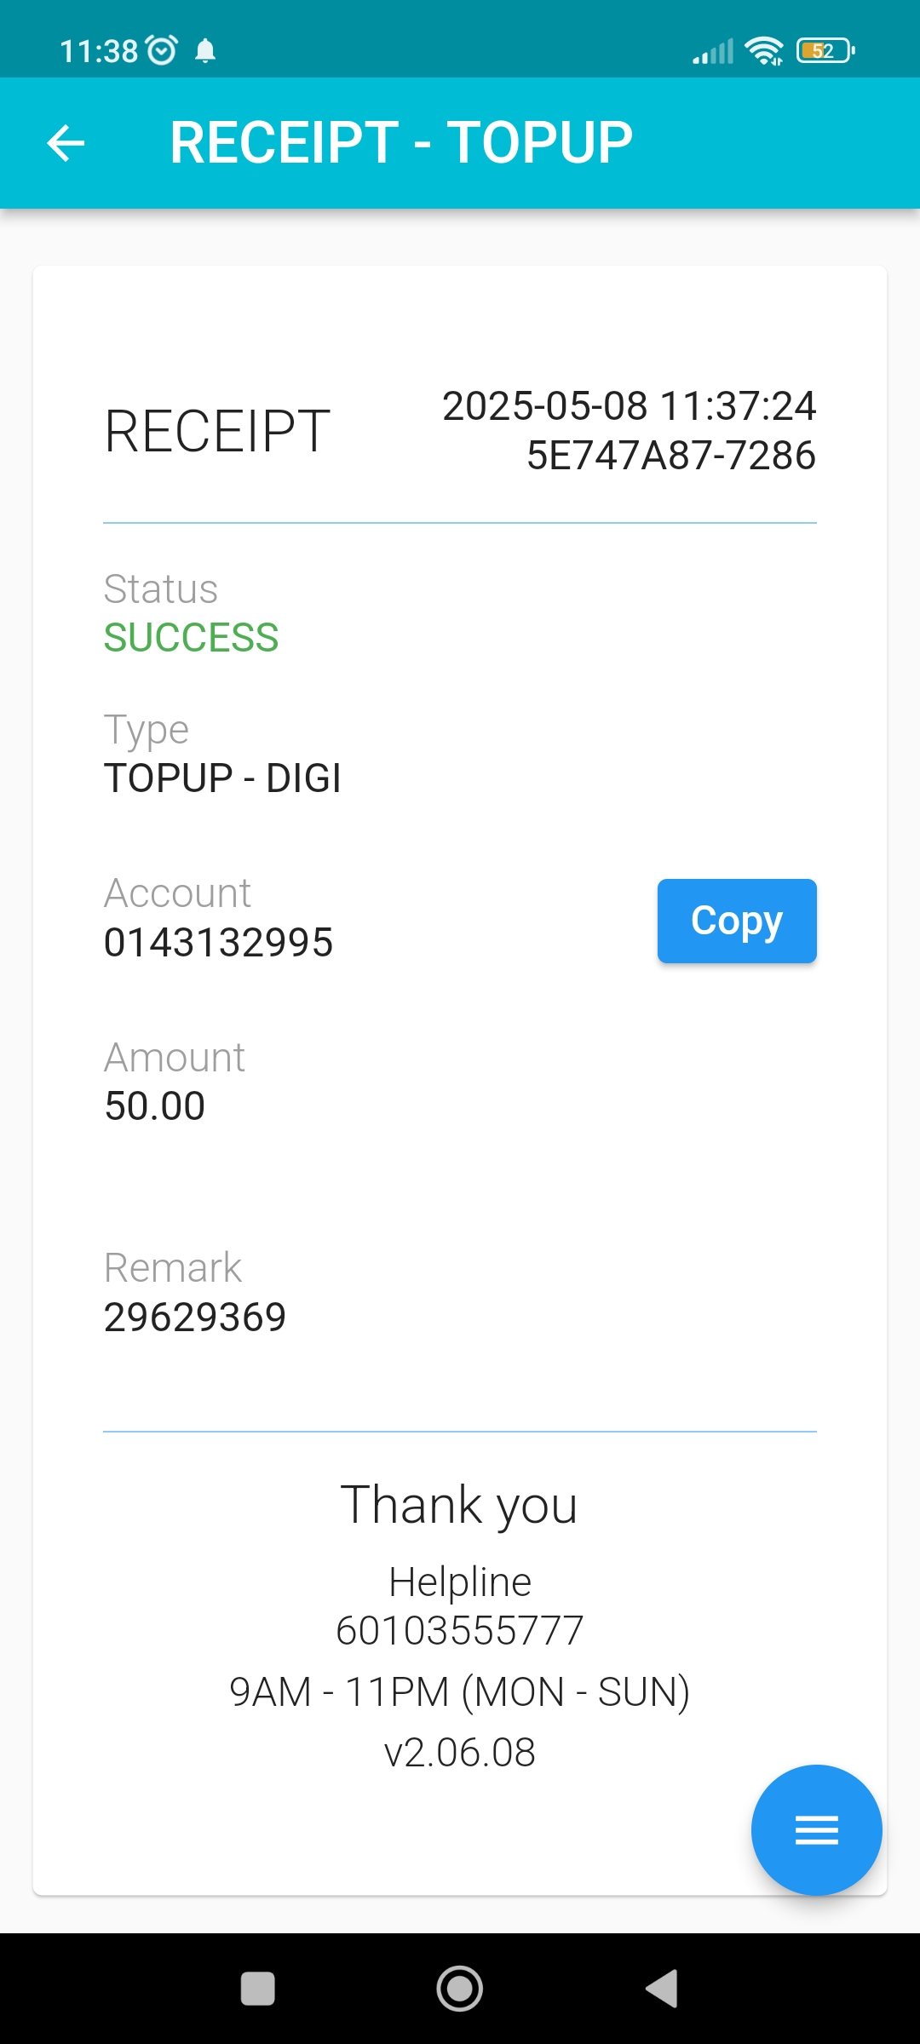Screen dimensions: 920x2044
Task: Tap the status bar clock time
Action: [99, 51]
